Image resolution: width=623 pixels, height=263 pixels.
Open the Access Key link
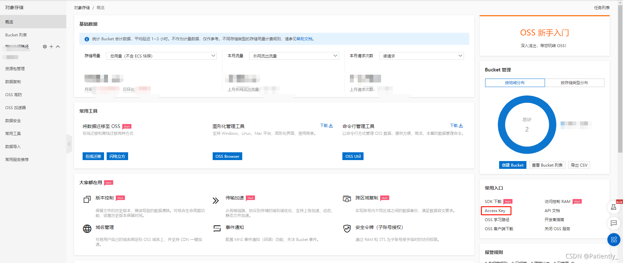tap(495, 211)
